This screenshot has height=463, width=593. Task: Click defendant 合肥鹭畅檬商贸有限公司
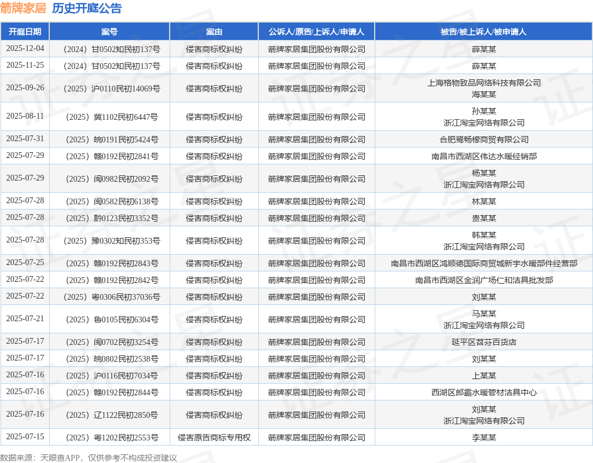tap(484, 139)
